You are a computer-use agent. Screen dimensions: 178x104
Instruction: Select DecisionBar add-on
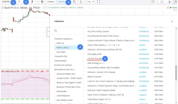pos(62,91)
